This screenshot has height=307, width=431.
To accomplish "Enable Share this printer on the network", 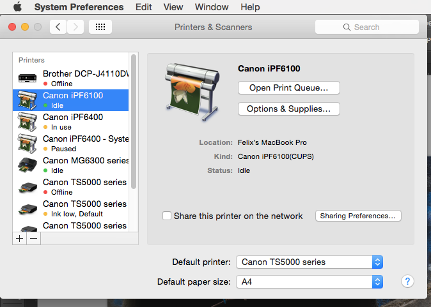I will click(167, 216).
